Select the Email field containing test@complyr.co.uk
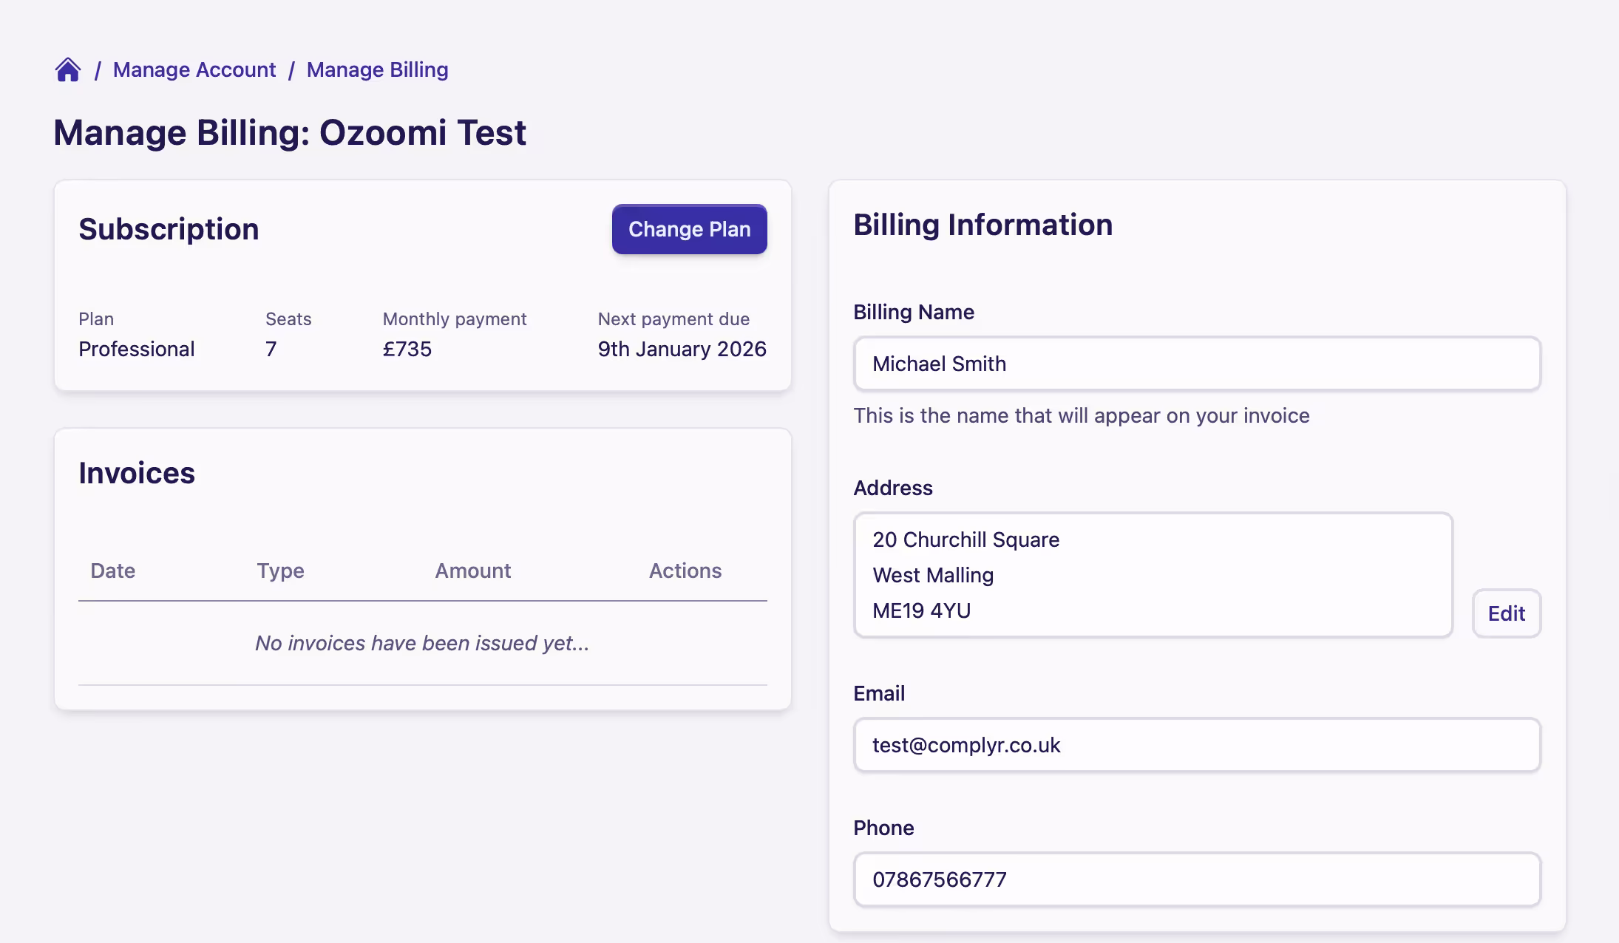 [x=1198, y=745]
